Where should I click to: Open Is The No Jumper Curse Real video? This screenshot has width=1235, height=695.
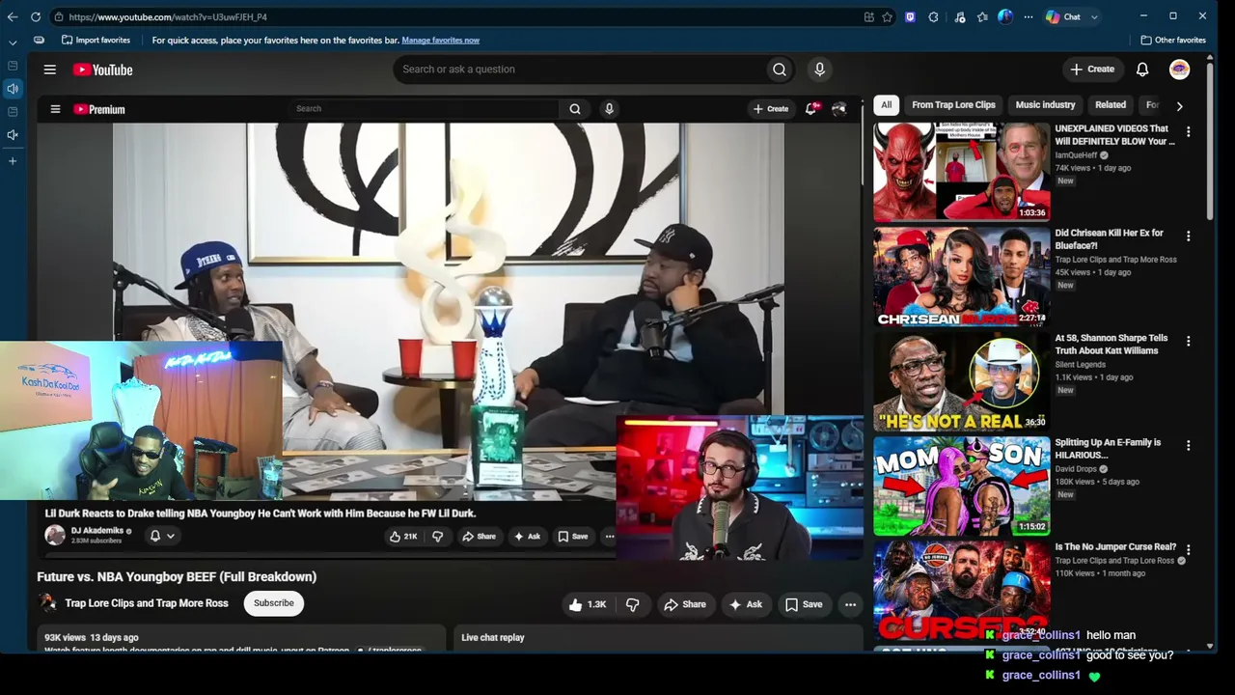(1115, 547)
